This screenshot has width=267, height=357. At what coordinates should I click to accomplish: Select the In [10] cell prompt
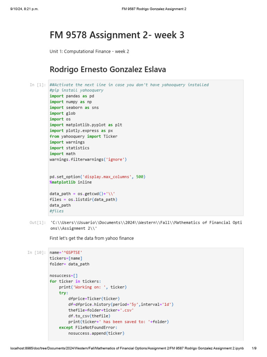click(36, 252)
